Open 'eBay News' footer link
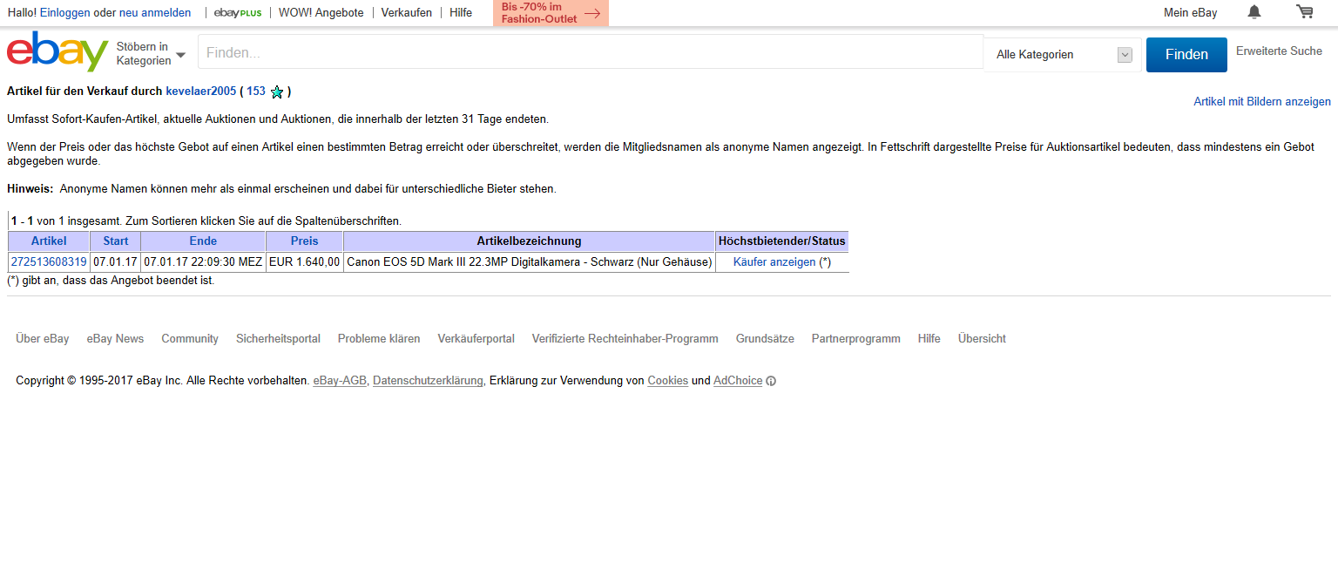Image resolution: width=1338 pixels, height=570 pixels. coord(115,339)
